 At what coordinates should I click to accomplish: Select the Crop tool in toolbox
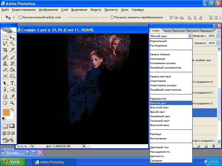coord(5,50)
